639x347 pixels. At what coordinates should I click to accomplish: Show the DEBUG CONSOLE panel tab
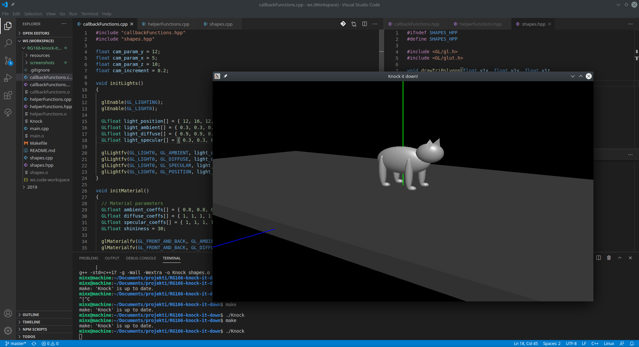pos(141,258)
